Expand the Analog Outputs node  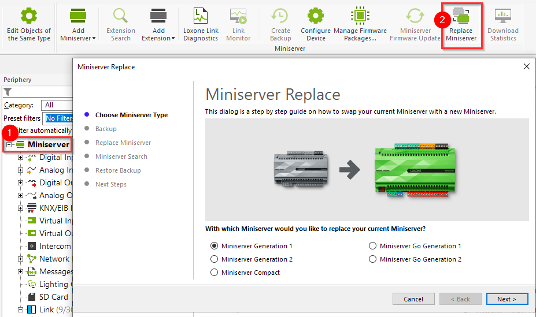pos(20,195)
